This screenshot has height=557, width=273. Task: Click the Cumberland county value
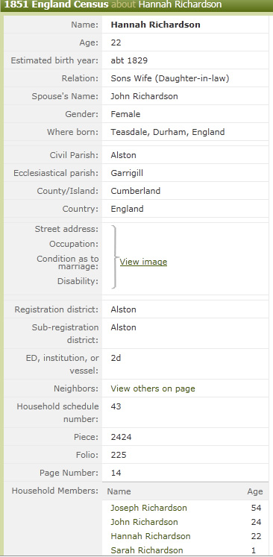pos(136,191)
